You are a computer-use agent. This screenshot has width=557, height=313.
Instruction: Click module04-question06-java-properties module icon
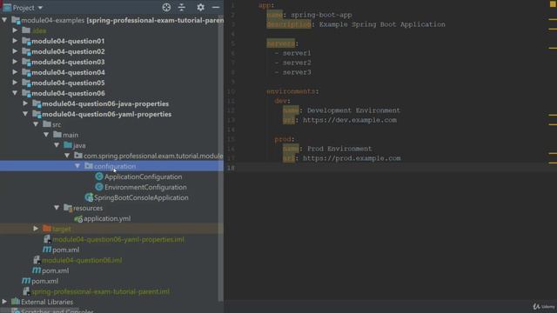[37, 104]
